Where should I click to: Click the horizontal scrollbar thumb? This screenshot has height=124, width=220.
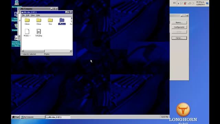pos(34,51)
